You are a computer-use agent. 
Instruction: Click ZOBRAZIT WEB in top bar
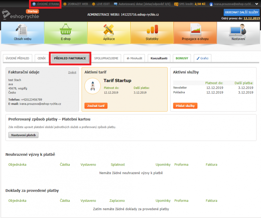click(78, 4)
